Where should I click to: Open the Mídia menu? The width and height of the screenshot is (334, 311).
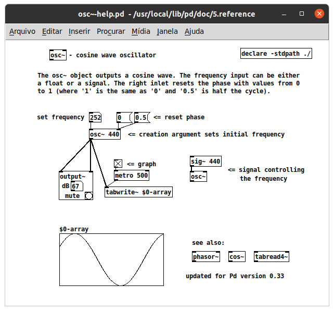(x=141, y=31)
